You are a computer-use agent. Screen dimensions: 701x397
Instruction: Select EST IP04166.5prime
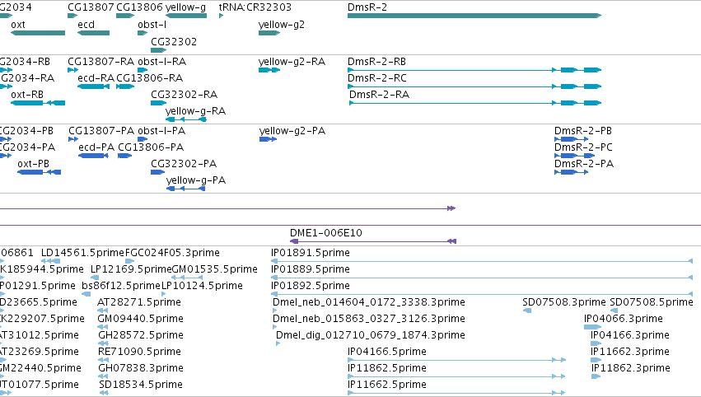(457, 360)
